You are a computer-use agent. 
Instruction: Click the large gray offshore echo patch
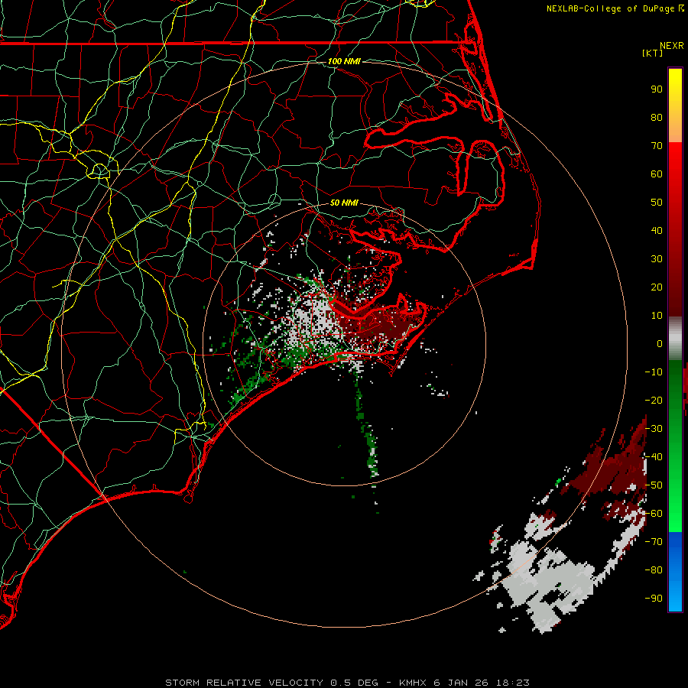click(548, 583)
